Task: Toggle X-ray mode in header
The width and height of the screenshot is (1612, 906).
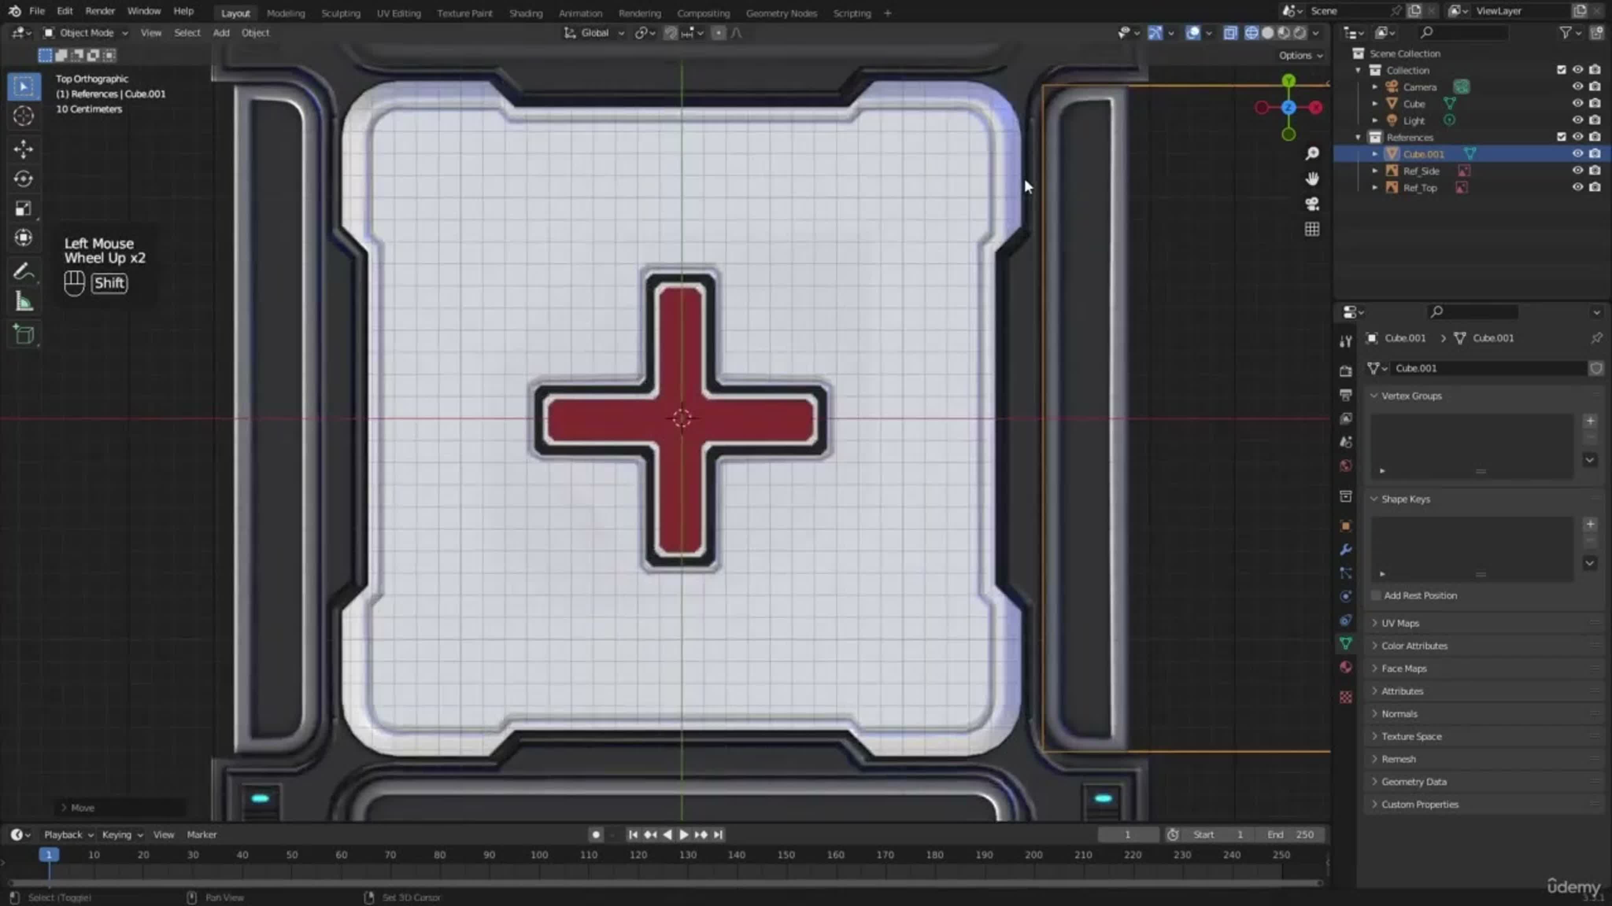Action: click(x=1230, y=33)
